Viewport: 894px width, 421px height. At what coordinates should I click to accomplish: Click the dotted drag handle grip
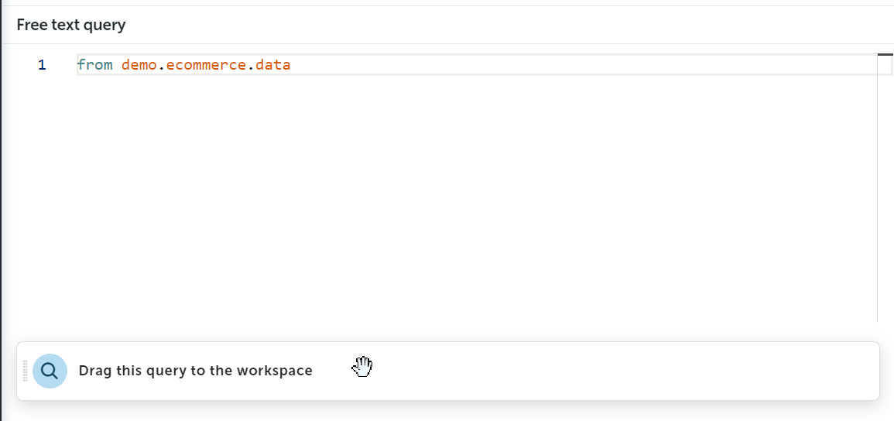click(x=25, y=371)
